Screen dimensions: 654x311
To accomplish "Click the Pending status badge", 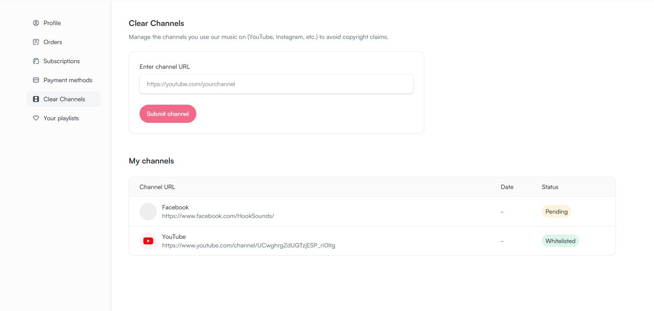I will pos(556,212).
